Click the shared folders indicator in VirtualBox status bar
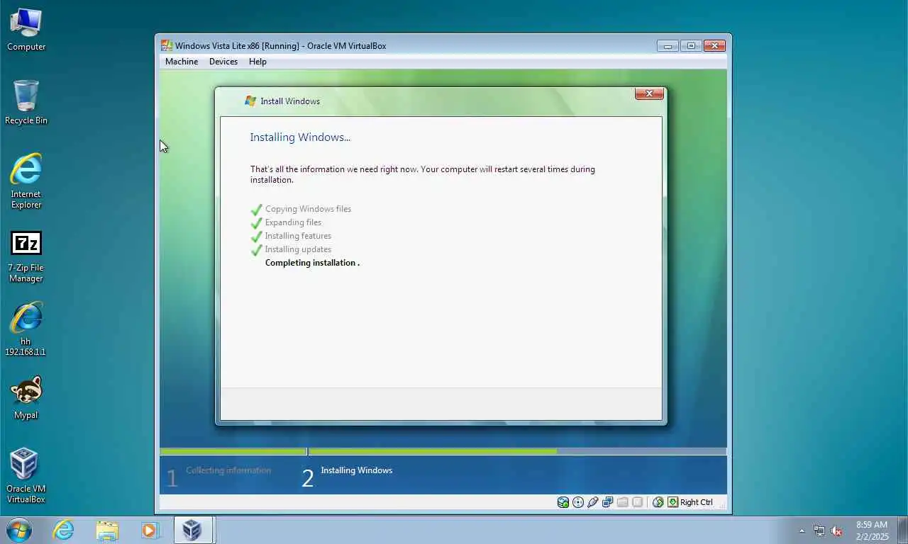This screenshot has height=544, width=908. (623, 502)
